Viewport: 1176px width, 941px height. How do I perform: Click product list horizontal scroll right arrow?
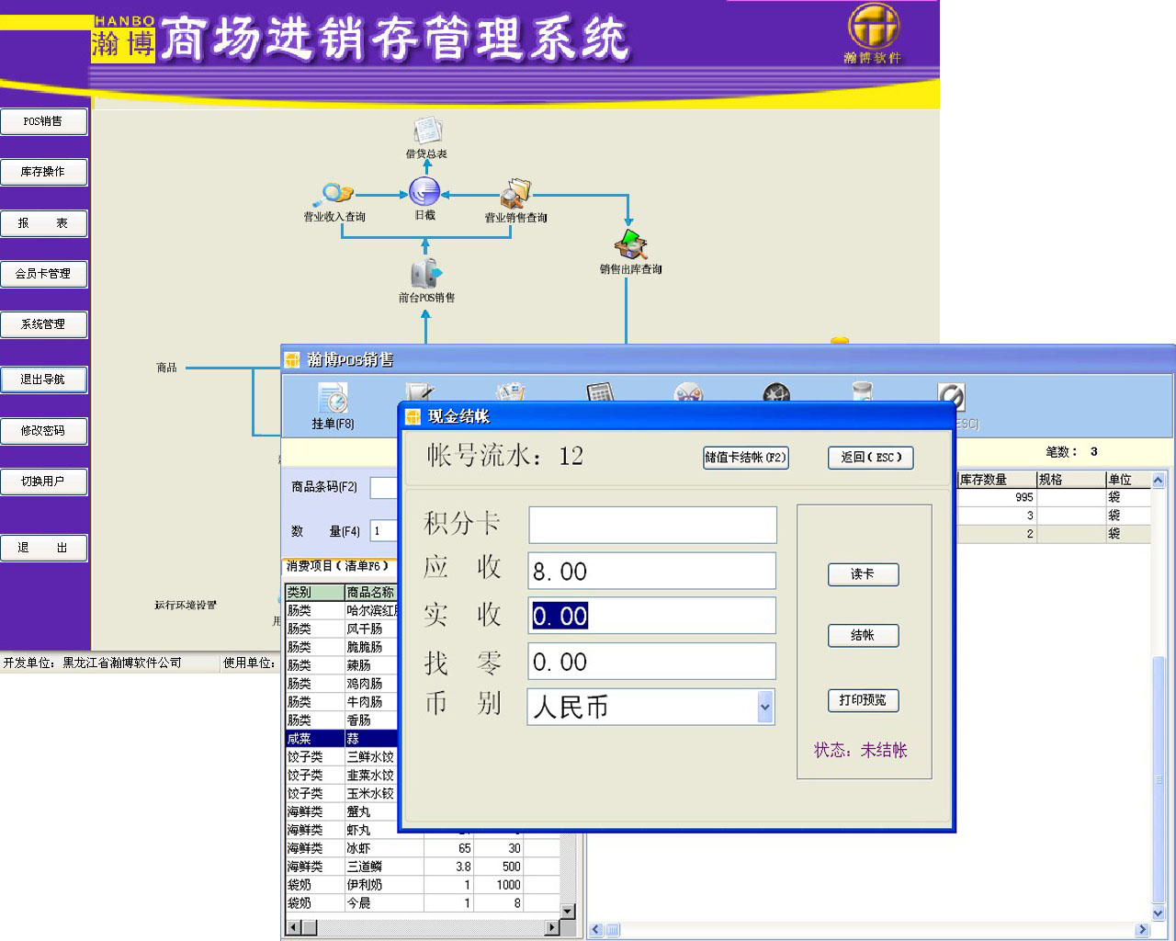pyautogui.click(x=552, y=927)
